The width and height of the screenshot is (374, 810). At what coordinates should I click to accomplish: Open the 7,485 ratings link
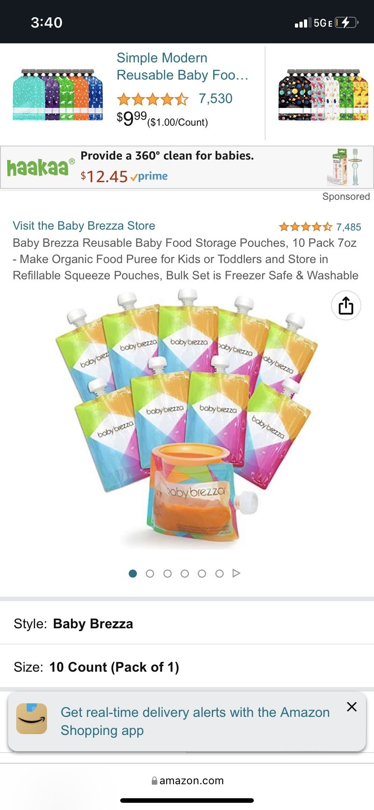pyautogui.click(x=348, y=227)
